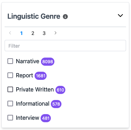The image size is (131, 130).
Task: Click the Report 1681 count badge
Action: [x=41, y=76]
